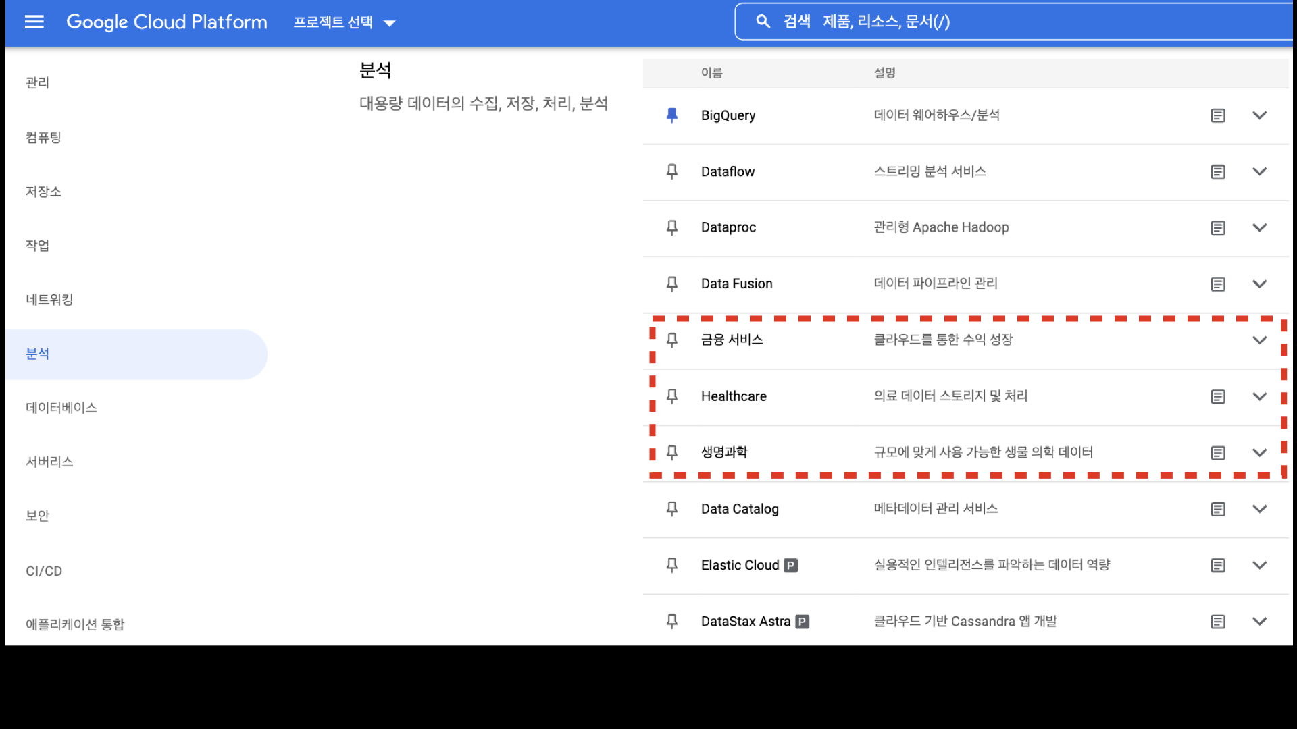The width and height of the screenshot is (1297, 729).
Task: Open the DataStax Astra product link
Action: point(745,621)
